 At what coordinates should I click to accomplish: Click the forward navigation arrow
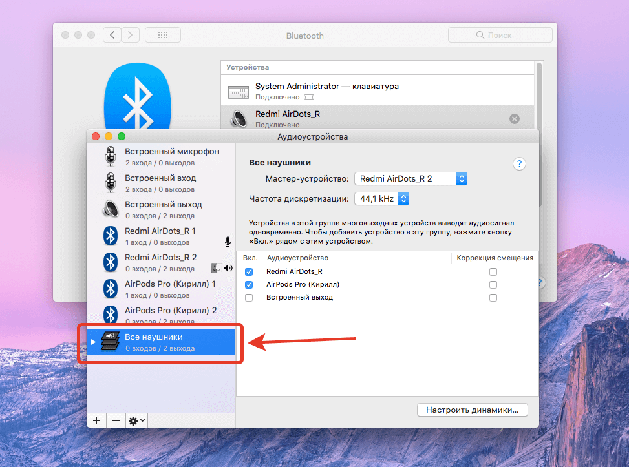click(131, 36)
